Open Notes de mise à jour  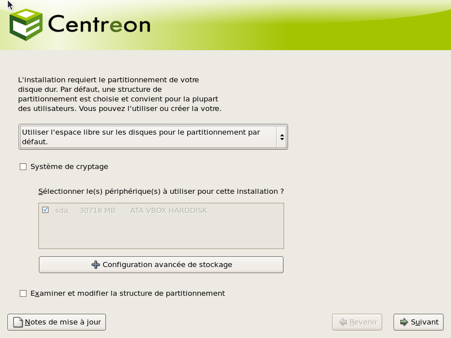click(57, 322)
